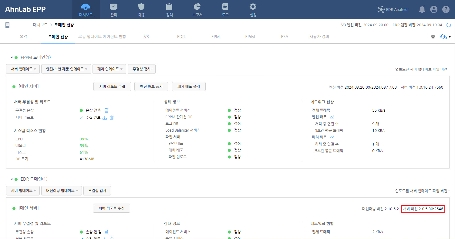Collapse the EPPM 도메인 section
The height and width of the screenshot is (239, 455).
pyautogui.click(x=12, y=57)
